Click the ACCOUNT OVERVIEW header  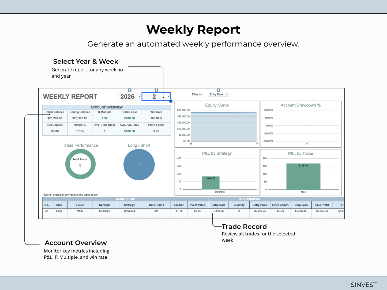[107, 107]
